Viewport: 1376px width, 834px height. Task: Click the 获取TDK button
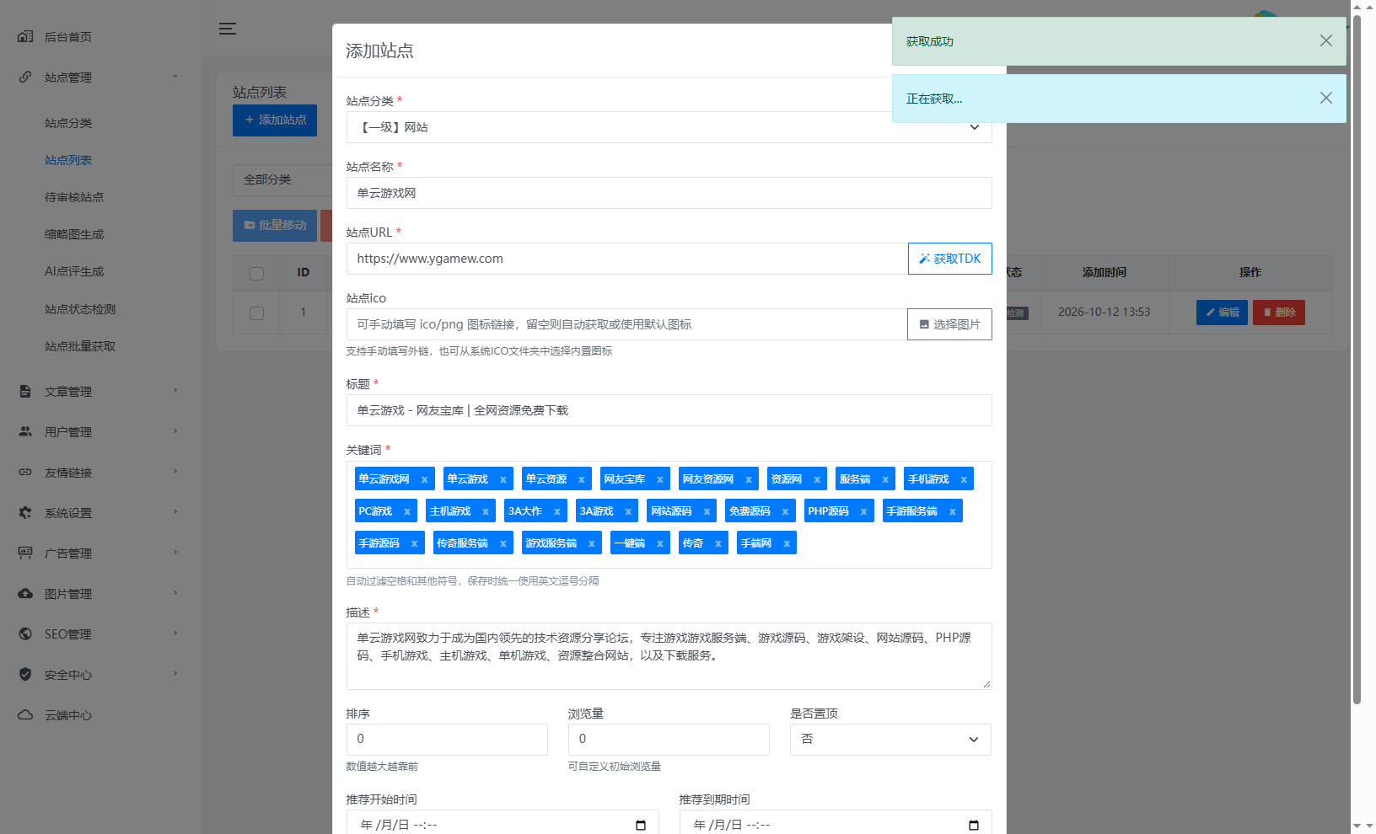click(x=949, y=259)
